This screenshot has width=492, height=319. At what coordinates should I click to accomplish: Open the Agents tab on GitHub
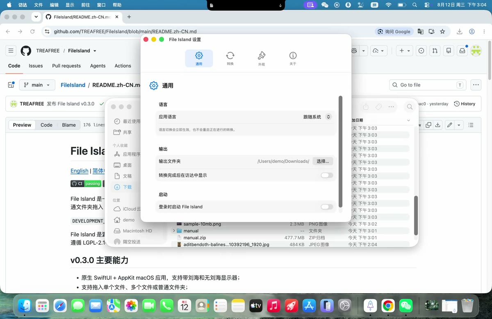click(x=98, y=66)
